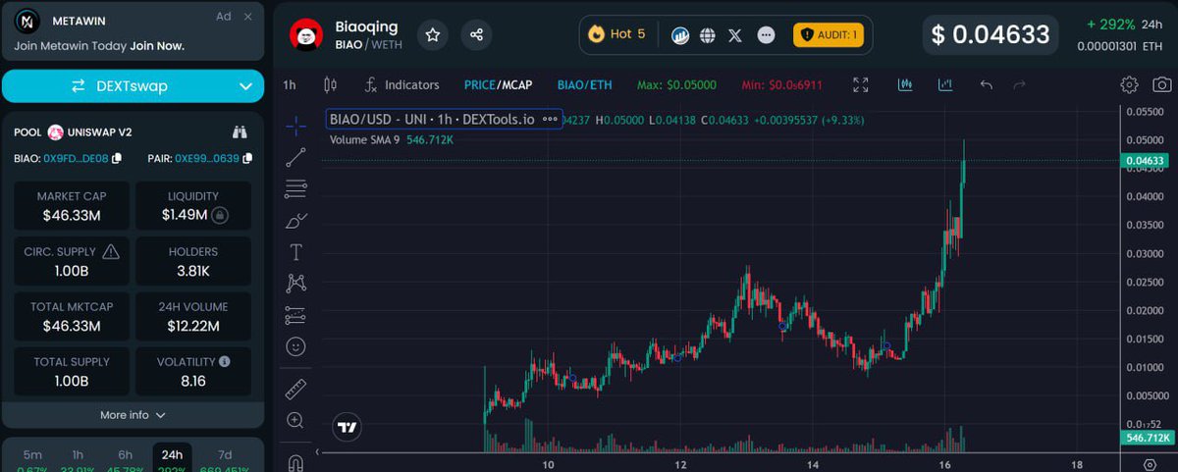Screen dimensions: 1178x472
Task: Click the Biaoqing token logo
Action: click(x=306, y=35)
